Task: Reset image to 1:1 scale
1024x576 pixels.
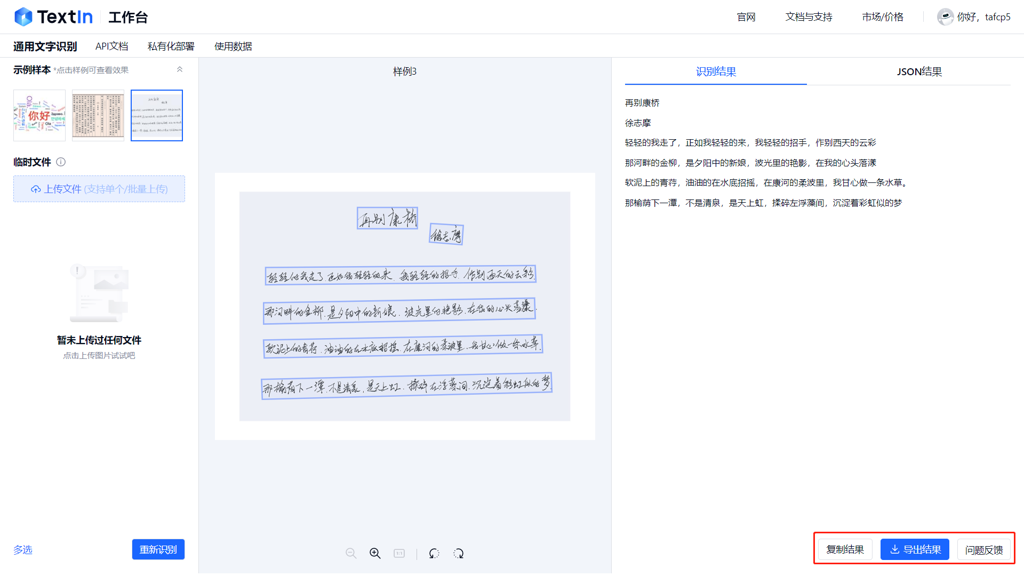Action: click(x=399, y=554)
